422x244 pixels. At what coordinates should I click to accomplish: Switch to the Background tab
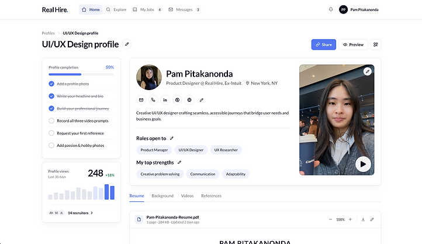click(x=162, y=196)
